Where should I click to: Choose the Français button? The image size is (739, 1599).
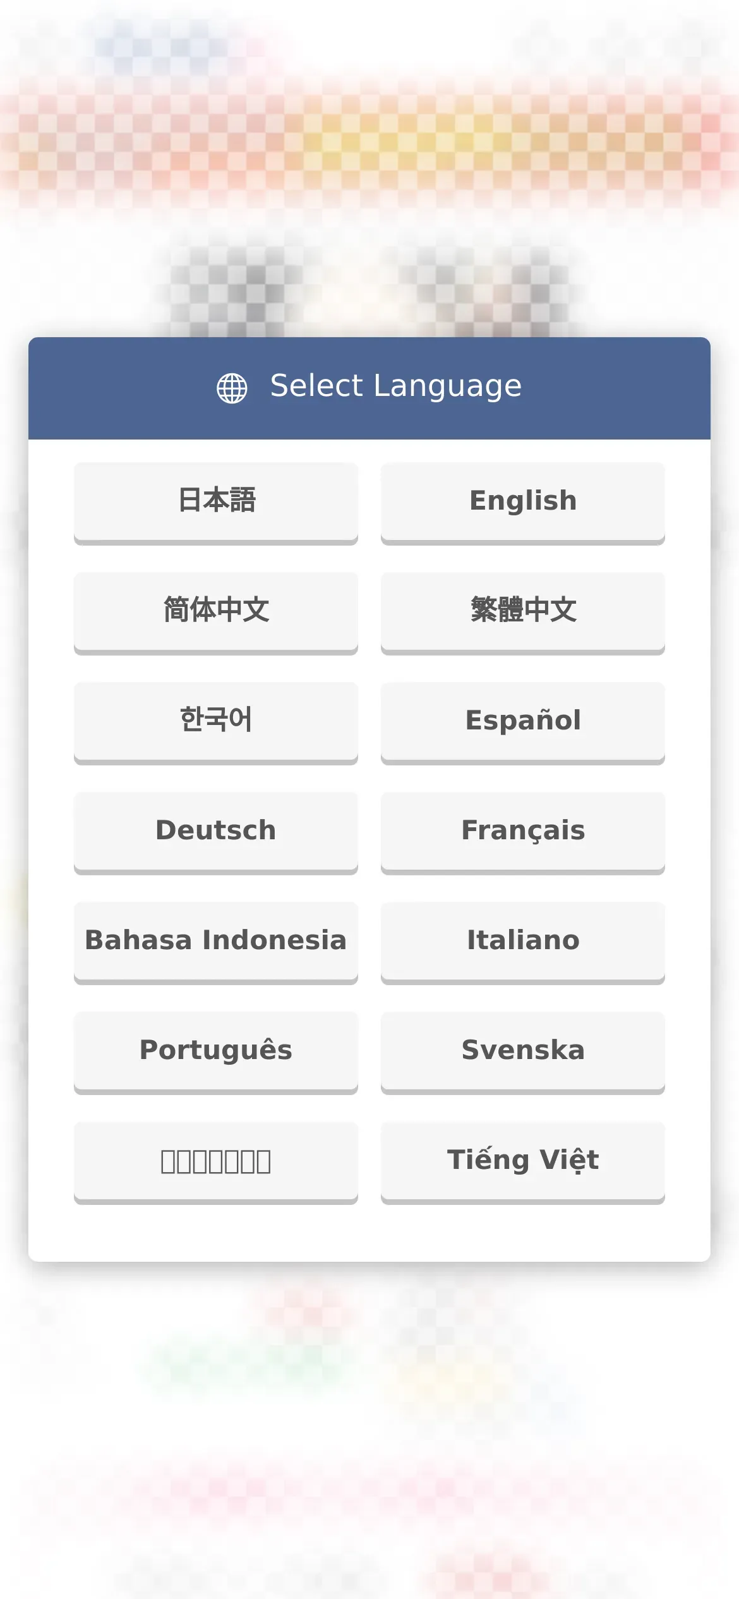pos(523,833)
